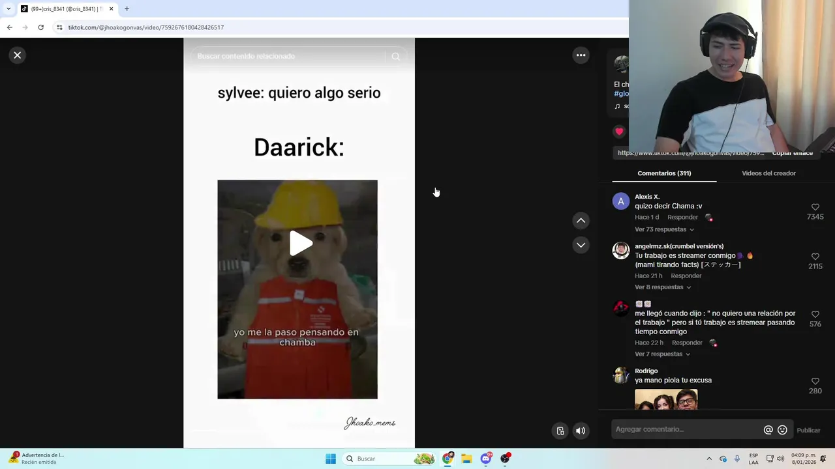Close the TikTok video viewer with X
The image size is (835, 469).
click(18, 55)
